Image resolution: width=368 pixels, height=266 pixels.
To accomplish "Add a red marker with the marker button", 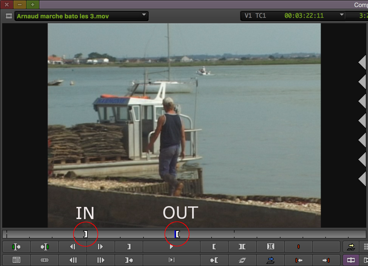I will click(299, 247).
